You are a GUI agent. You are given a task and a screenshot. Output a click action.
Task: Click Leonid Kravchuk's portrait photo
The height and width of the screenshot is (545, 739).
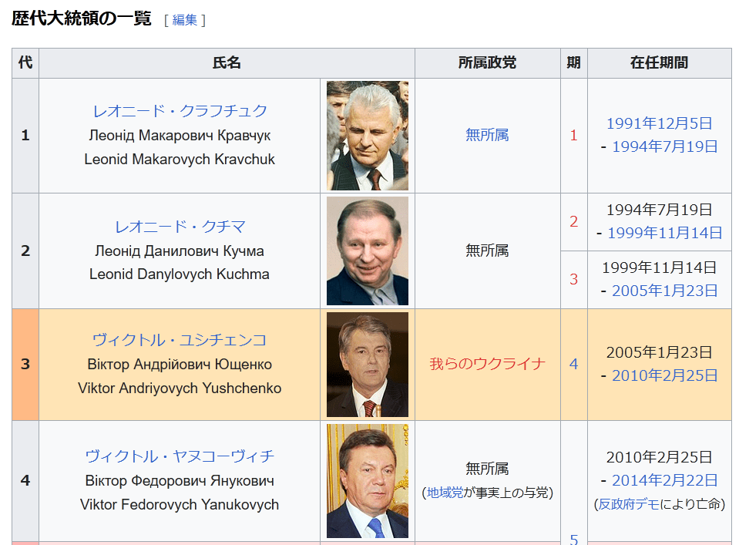[x=367, y=136]
